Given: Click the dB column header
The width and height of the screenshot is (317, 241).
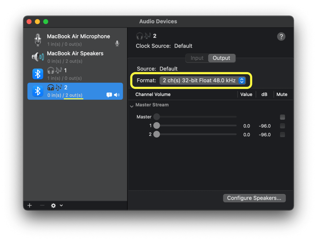Looking at the screenshot, I should (x=264, y=94).
